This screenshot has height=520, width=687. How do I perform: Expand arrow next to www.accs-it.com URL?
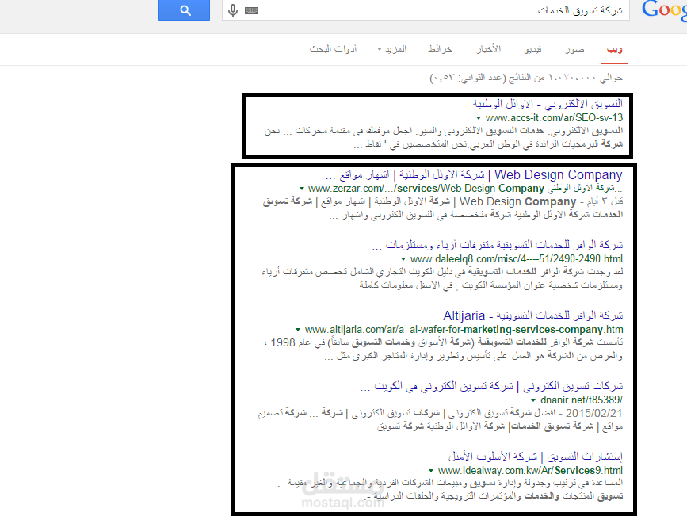click(479, 118)
